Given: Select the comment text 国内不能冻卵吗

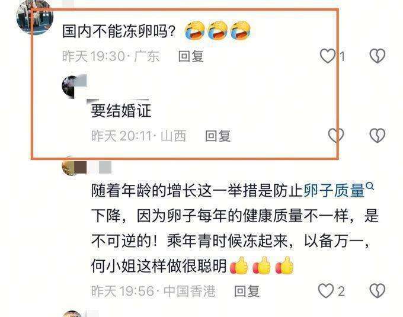Looking at the screenshot, I should click(119, 31).
